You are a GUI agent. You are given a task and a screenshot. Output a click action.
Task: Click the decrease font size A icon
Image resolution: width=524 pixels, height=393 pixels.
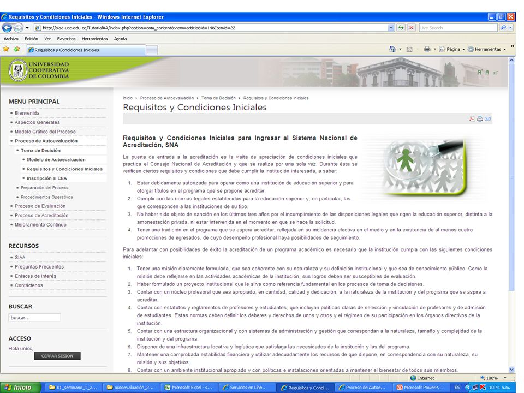click(495, 73)
